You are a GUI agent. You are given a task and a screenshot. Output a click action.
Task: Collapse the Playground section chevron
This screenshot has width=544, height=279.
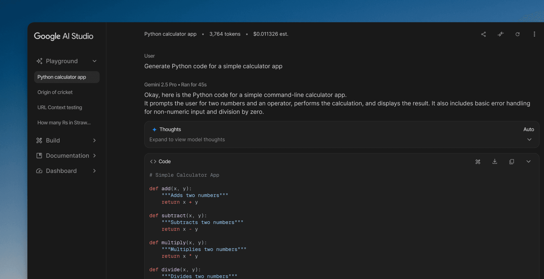point(94,61)
